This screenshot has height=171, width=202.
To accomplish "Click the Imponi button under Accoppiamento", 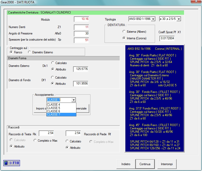I will (40, 108).
